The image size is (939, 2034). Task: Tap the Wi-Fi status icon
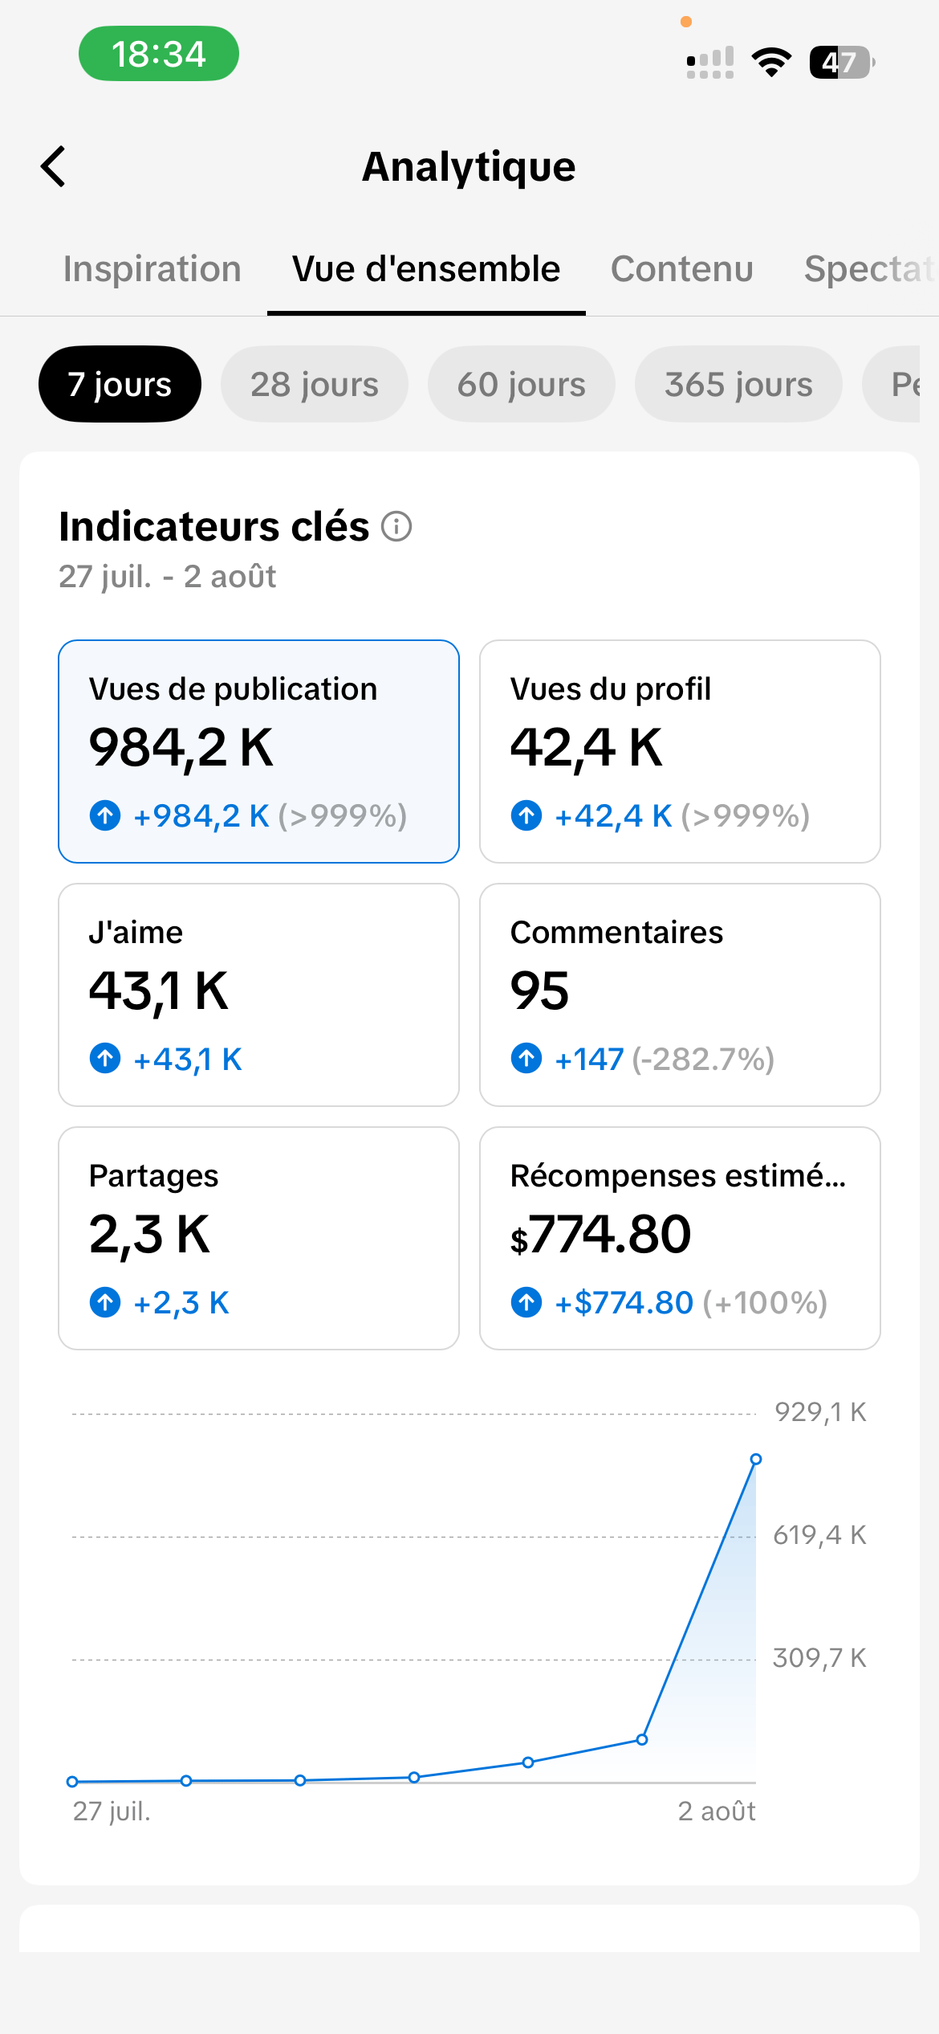coord(771,62)
